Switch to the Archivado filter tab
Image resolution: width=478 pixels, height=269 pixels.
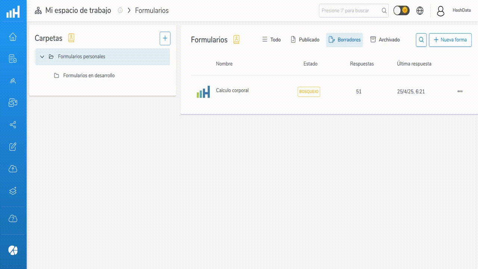385,40
